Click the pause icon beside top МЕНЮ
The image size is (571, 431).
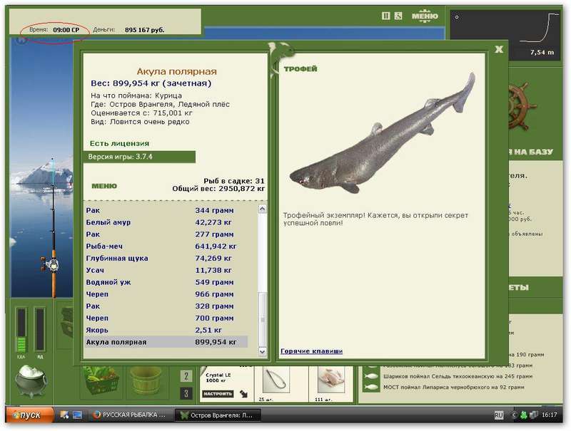385,16
